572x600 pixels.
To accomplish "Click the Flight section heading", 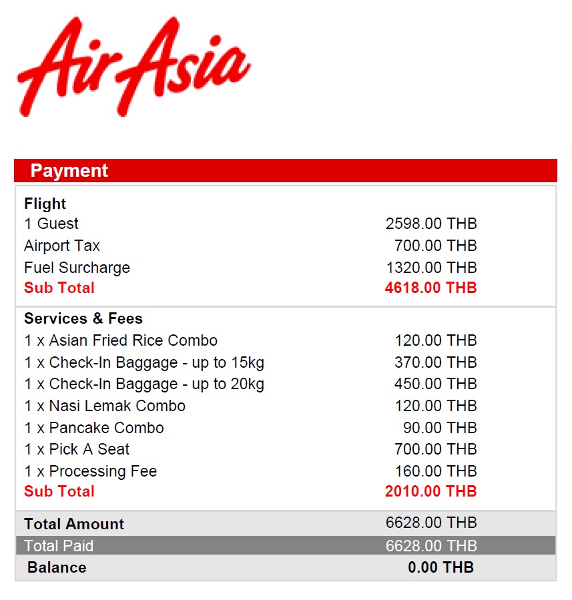I will [45, 204].
